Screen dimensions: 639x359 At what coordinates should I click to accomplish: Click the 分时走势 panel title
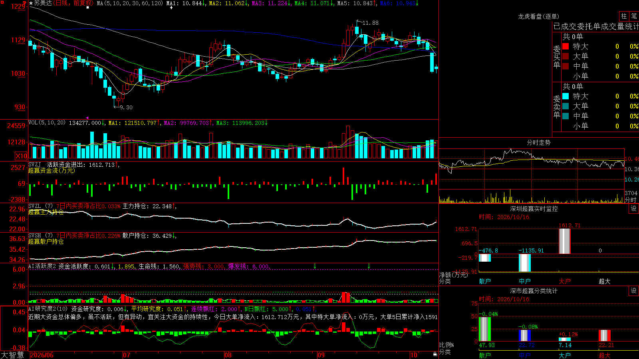coord(538,142)
